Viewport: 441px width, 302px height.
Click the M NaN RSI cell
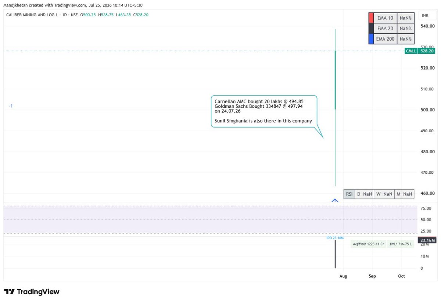(404, 194)
